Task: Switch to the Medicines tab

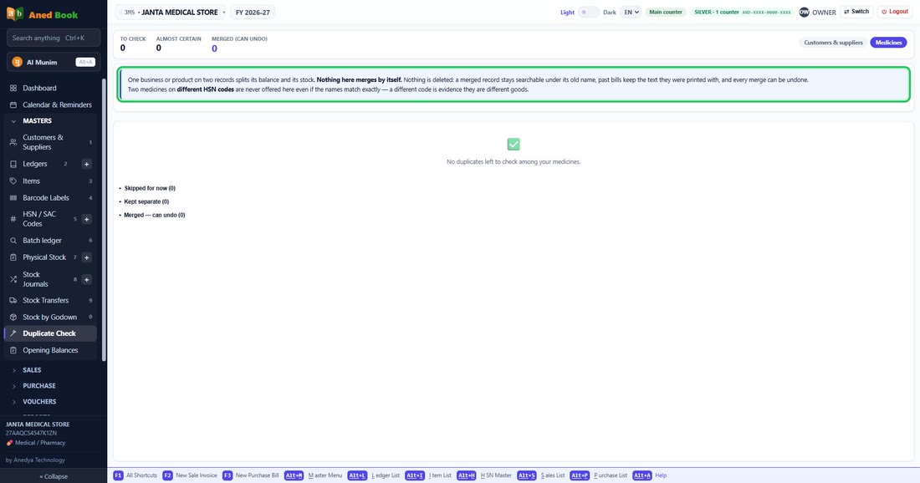Action: pos(888,43)
